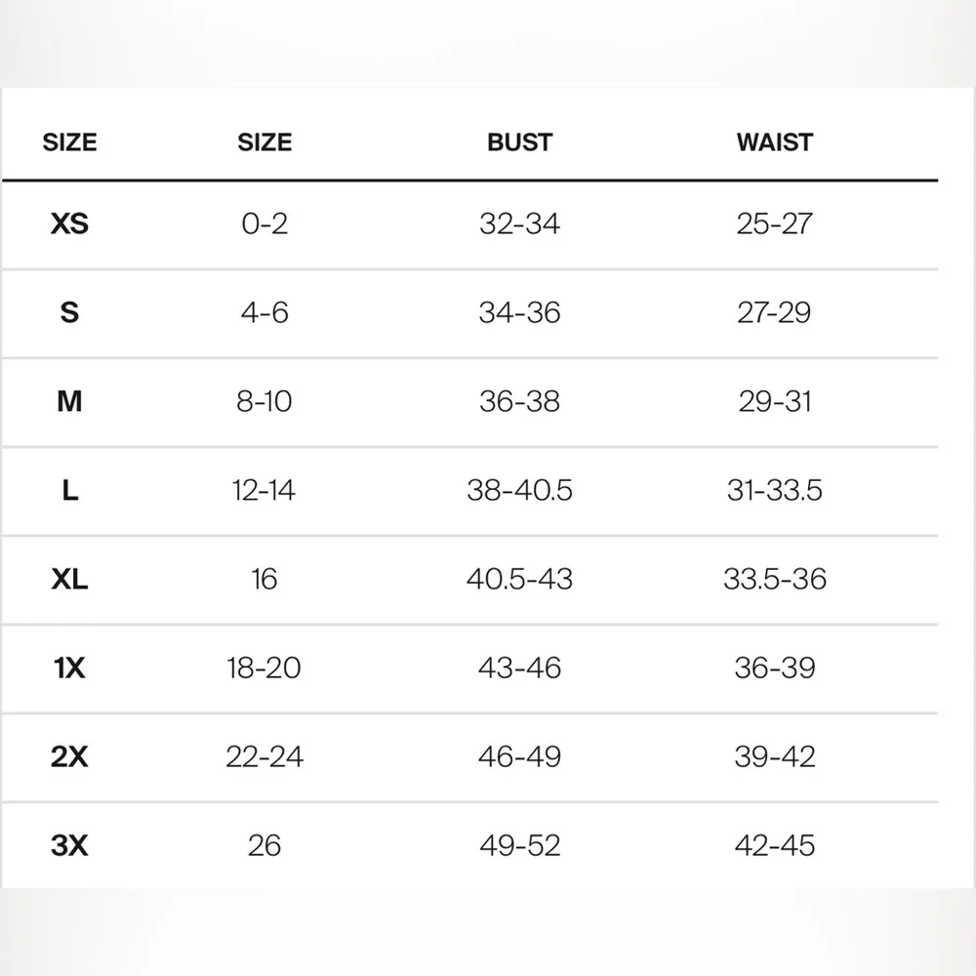976x976 pixels.
Task: Select the 39-42 waist measurement
Action: click(x=775, y=756)
